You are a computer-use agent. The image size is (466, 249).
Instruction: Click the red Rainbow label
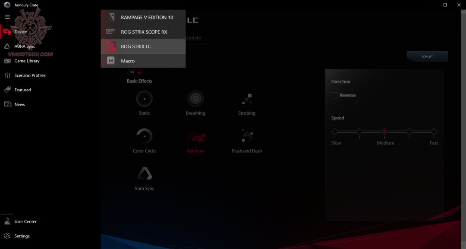195,151
